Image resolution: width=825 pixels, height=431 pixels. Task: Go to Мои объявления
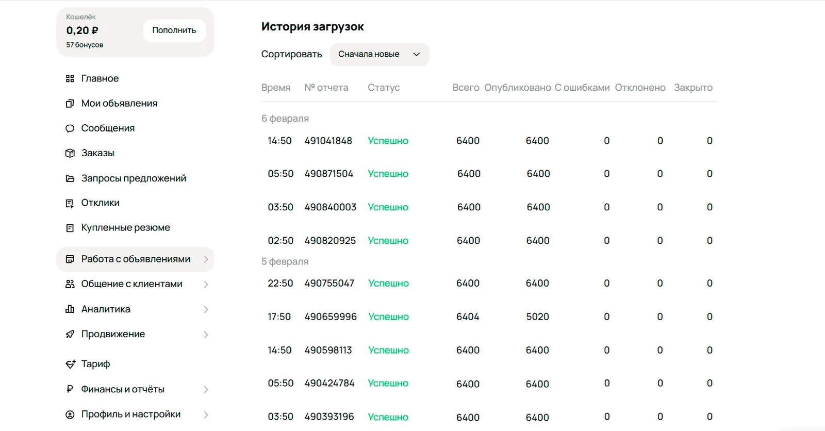(119, 103)
